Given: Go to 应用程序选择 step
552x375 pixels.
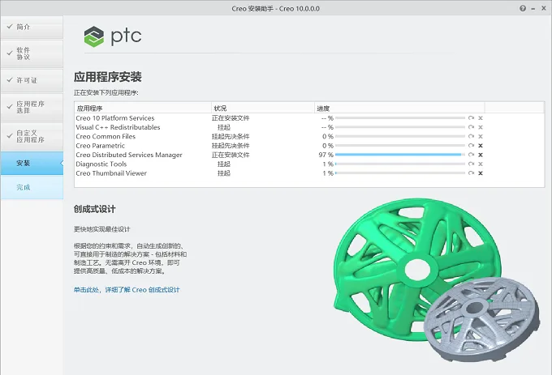Looking at the screenshot, I should pos(32,107).
